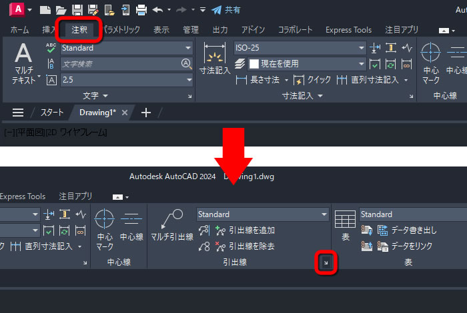The image size is (467, 313).
Task: Click the マルチ引出線 multileader button
Action: click(x=172, y=225)
